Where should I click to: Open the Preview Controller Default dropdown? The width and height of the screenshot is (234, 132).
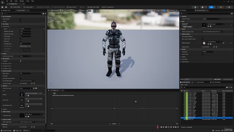(x=211, y=19)
